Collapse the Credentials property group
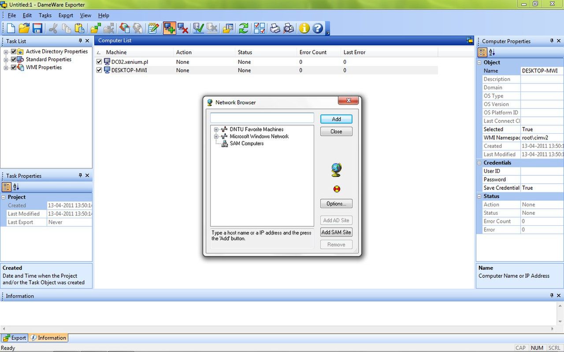Image resolution: width=564 pixels, height=352 pixels. (479, 163)
